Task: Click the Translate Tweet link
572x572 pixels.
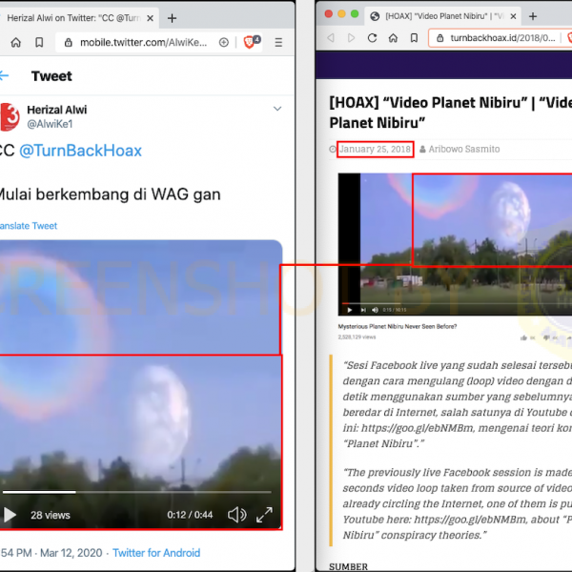Action: 29,226
